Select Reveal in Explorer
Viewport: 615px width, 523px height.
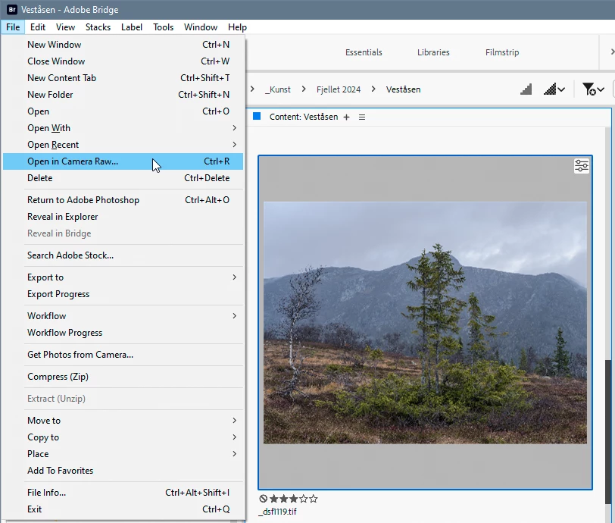[x=123, y=217]
